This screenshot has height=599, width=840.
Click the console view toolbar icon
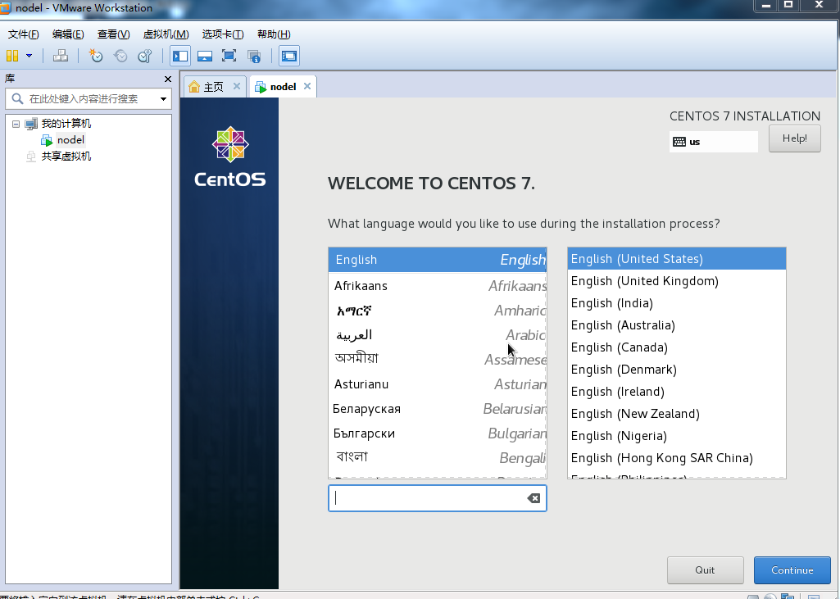pyautogui.click(x=289, y=56)
